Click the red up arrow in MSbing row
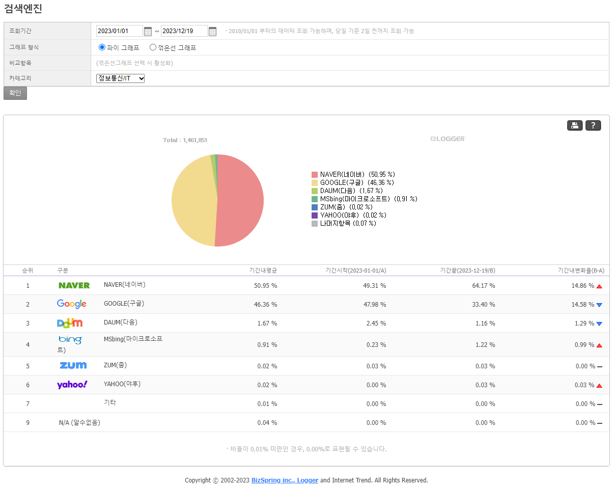 click(599, 345)
